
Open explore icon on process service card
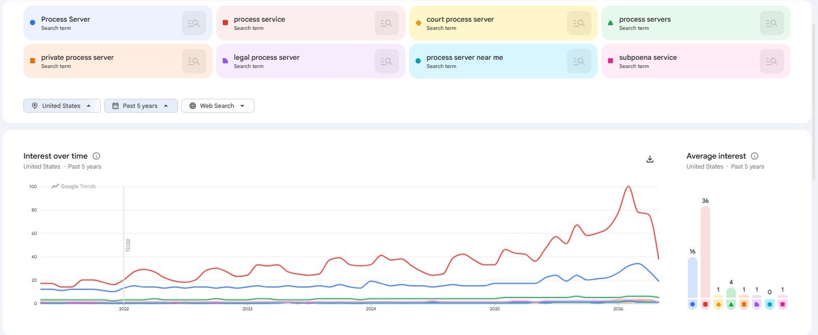(387, 23)
